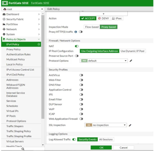The height and width of the screenshot is (151, 154).
Task: Click the sidebar vertical scrollbar thumb
Action: [x=43, y=67]
